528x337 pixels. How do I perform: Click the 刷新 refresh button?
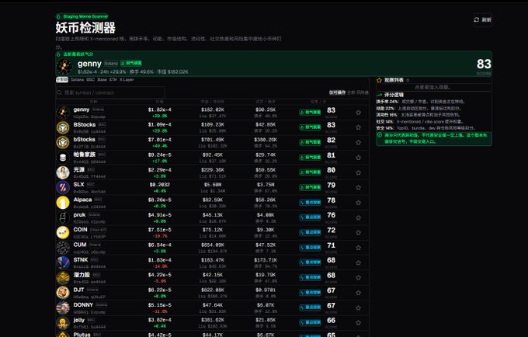click(x=482, y=20)
